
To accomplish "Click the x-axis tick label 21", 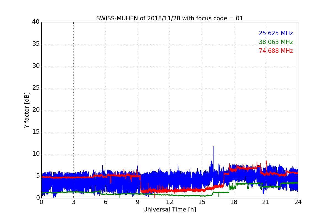I will 266,202.
